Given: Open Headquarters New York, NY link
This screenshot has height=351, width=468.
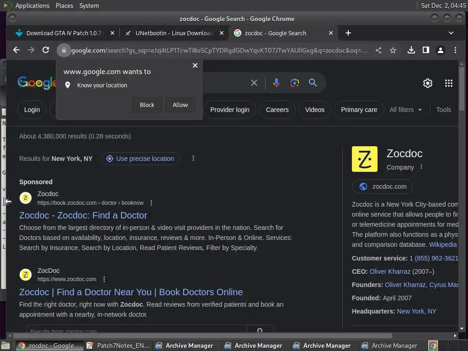Looking at the screenshot, I should [x=416, y=311].
